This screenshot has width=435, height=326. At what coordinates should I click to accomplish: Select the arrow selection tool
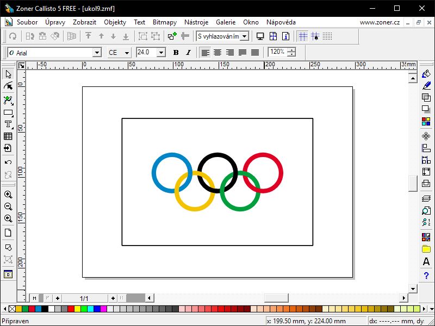(8, 74)
